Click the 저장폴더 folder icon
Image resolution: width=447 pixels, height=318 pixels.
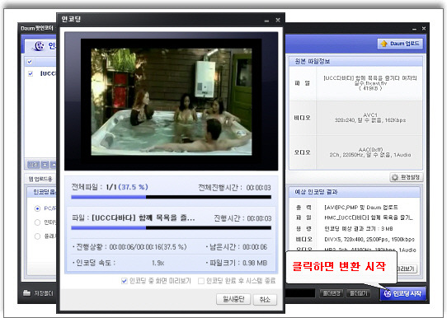pos(26,293)
